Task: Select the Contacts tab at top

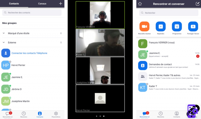Action: [14, 3]
